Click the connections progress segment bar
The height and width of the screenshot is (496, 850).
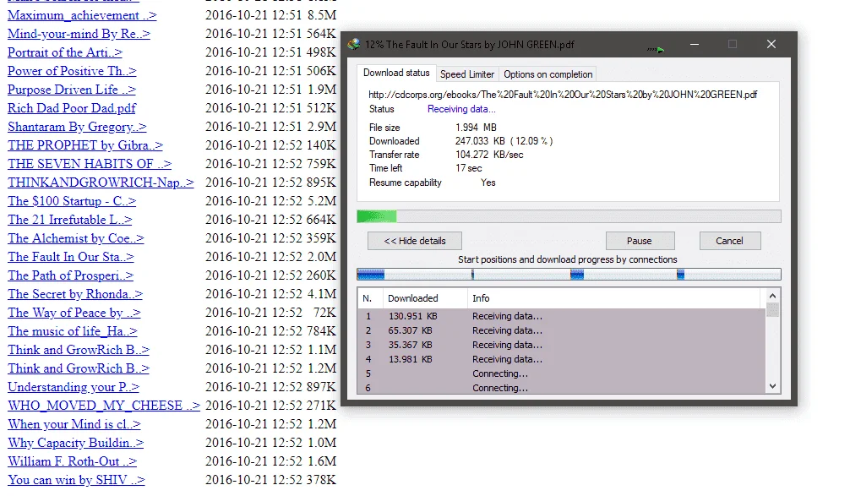[x=569, y=275]
